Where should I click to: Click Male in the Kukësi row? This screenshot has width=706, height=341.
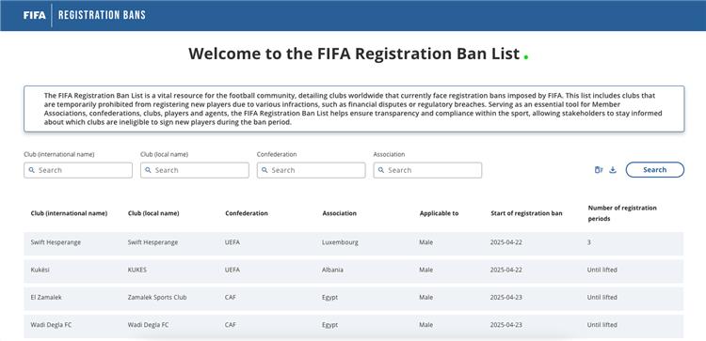click(425, 270)
